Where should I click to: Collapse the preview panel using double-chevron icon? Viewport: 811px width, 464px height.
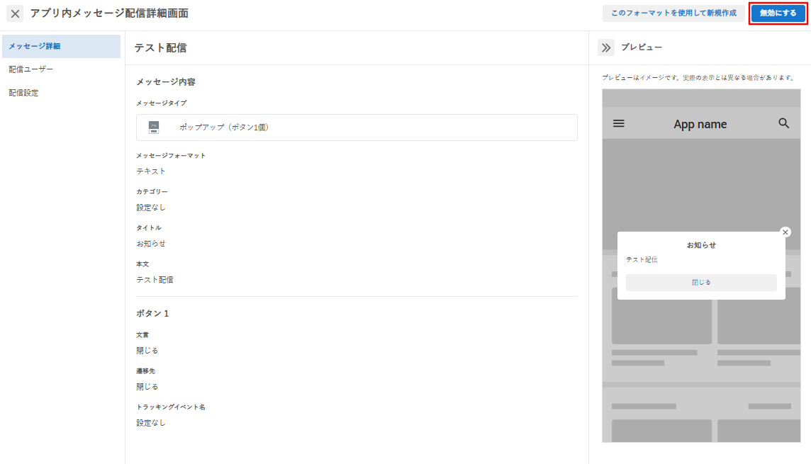click(x=605, y=47)
